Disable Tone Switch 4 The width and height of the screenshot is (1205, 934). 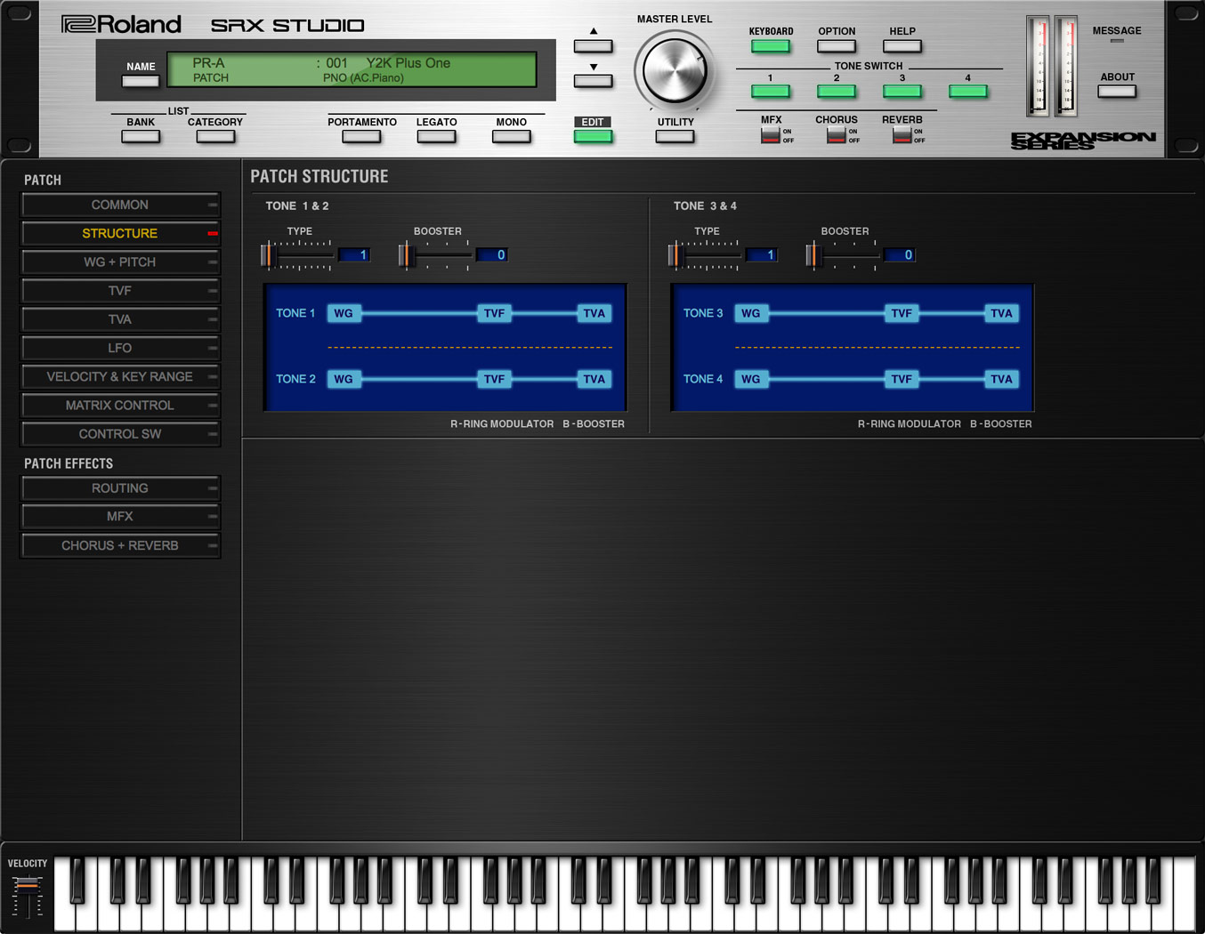(x=967, y=92)
